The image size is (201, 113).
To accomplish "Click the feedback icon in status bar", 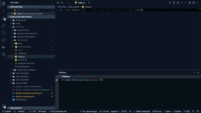I will click(x=193, y=111).
